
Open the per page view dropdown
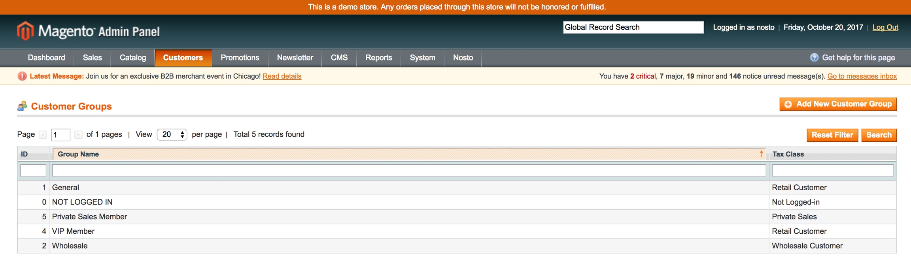[x=172, y=135]
